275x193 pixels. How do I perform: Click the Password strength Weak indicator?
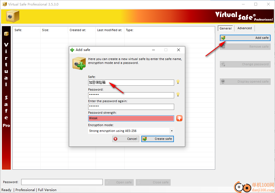[x=131, y=118]
